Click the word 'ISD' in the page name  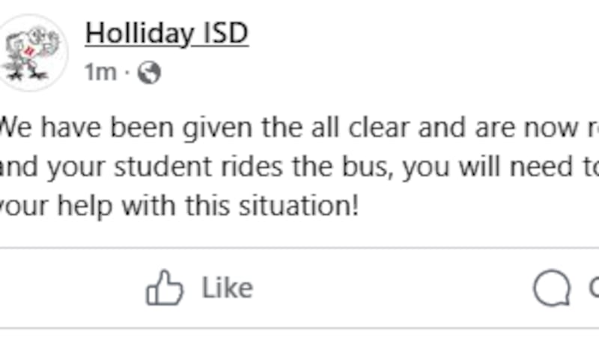point(225,33)
